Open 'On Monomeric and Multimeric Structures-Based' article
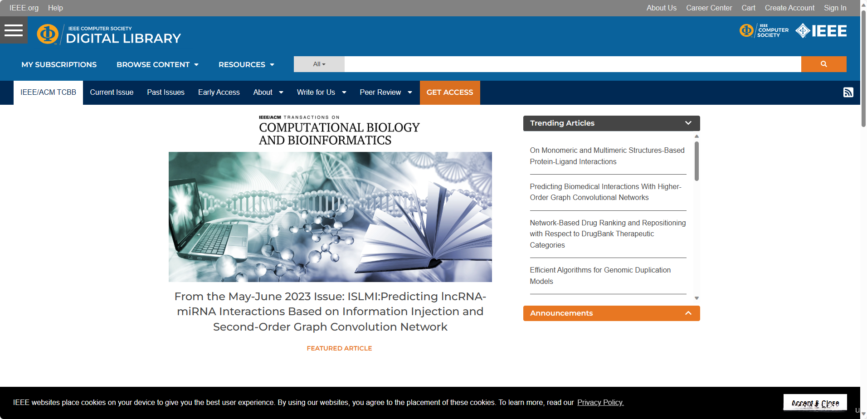The height and width of the screenshot is (419, 867). tap(607, 156)
